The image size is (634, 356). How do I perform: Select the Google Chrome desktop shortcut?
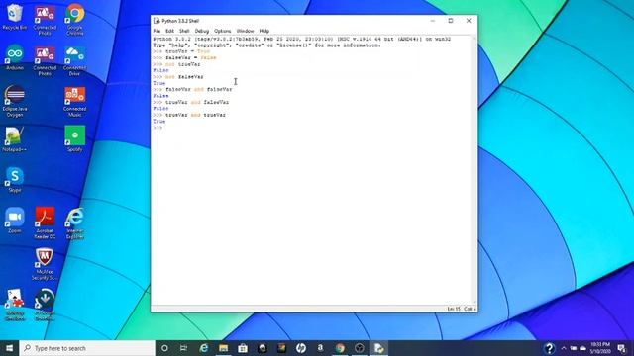[75, 20]
